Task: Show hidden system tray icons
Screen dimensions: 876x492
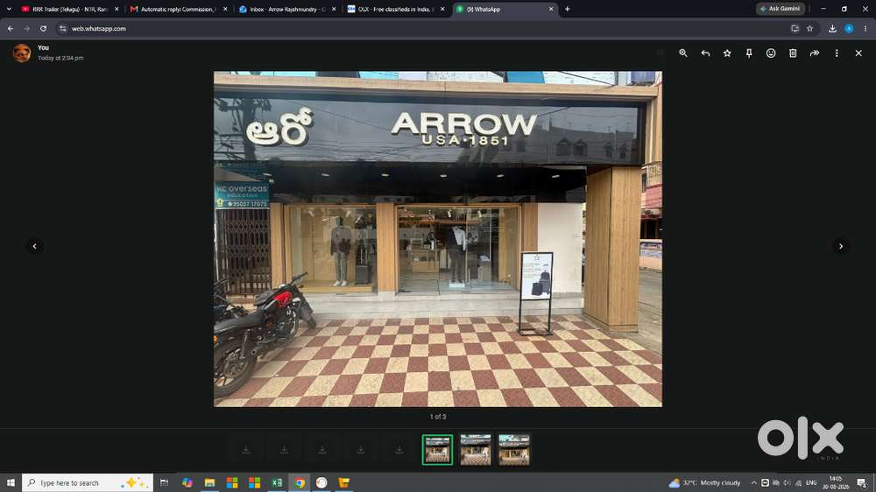Action: 753,482
